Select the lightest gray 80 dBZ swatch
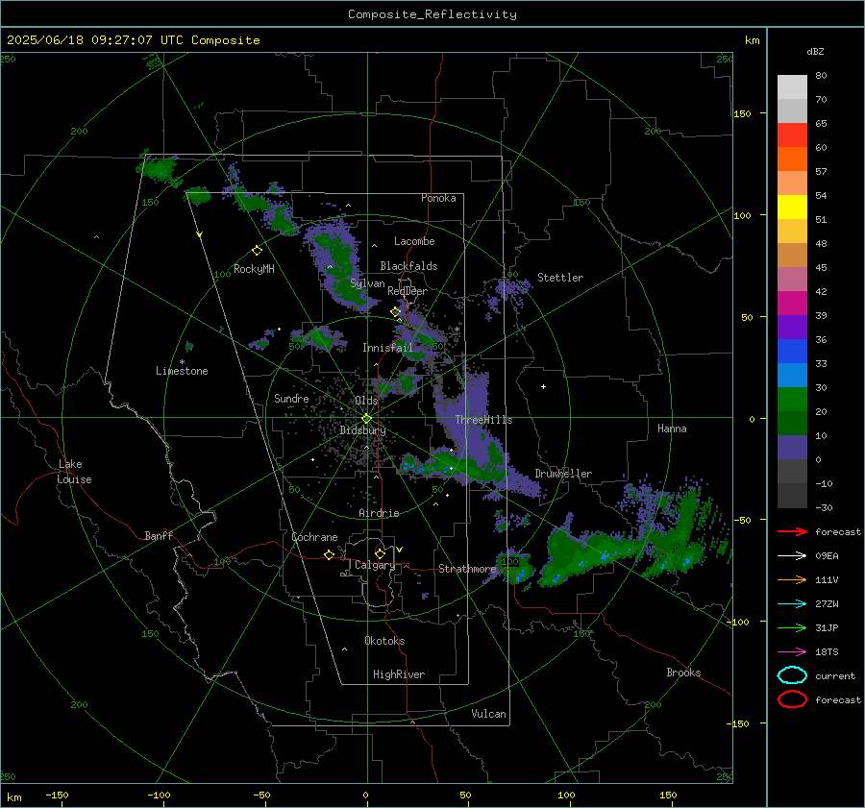Image resolution: width=865 pixels, height=808 pixels. point(792,87)
